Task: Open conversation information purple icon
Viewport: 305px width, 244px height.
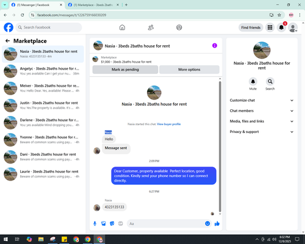Action: [x=215, y=46]
